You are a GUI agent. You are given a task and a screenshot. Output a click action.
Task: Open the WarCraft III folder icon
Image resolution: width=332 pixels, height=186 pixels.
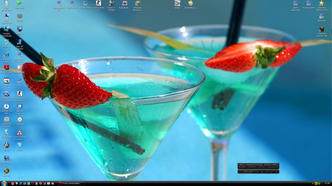click(72, 3)
